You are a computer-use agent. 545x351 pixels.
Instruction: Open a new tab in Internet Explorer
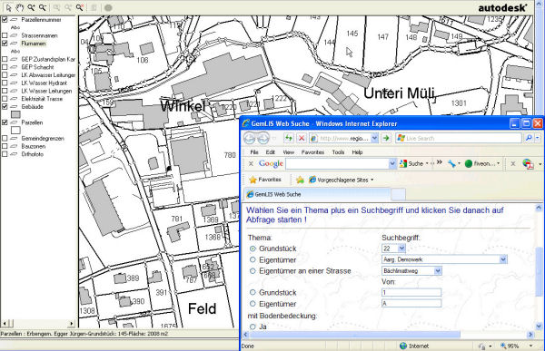(x=399, y=194)
